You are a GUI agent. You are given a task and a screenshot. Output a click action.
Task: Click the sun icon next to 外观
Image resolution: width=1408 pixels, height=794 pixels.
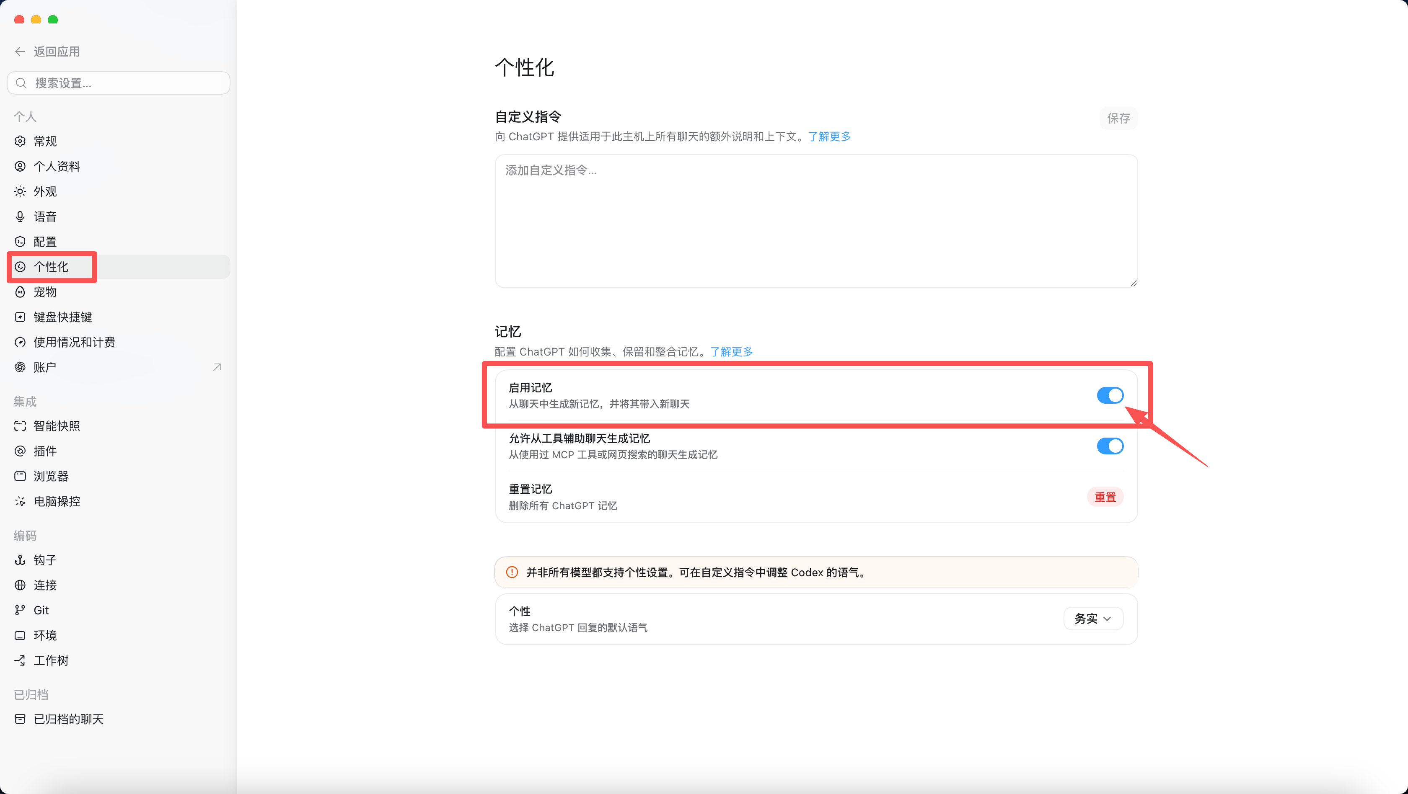(20, 191)
